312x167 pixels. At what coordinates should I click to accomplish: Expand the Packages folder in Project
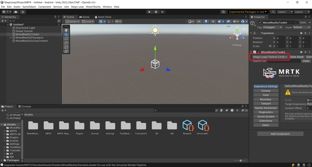pyautogui.click(x=2, y=160)
